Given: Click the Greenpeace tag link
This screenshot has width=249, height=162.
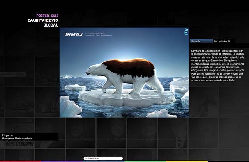Looking at the screenshot, I should (x=8, y=138).
